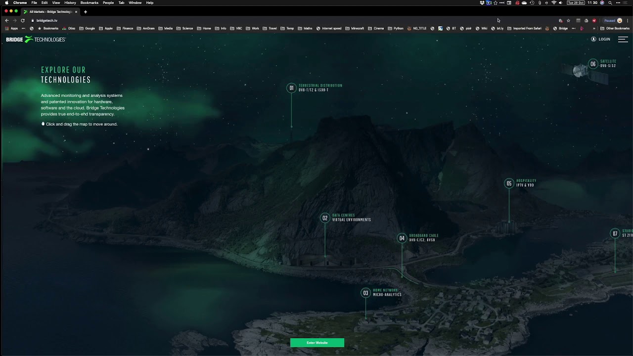633x356 pixels.
Task: Expand the Finance bookmarks folder
Action: (125, 28)
